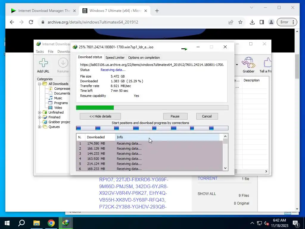Select connection row 2 with 166.139 MB

[x=150, y=148]
